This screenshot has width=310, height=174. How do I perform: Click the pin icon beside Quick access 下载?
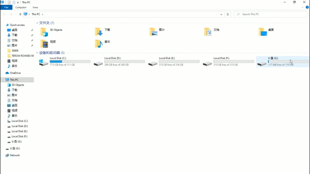32,35
